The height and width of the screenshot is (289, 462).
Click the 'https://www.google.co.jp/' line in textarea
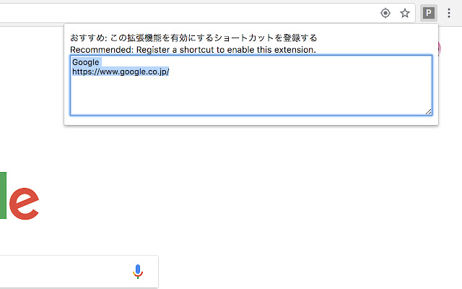click(121, 72)
